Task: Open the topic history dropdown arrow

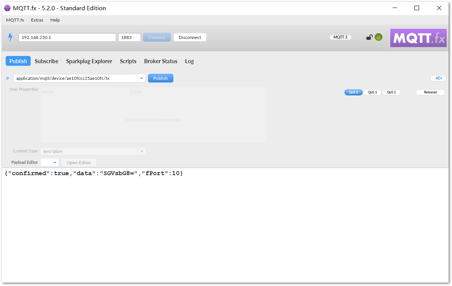Action: [x=142, y=78]
